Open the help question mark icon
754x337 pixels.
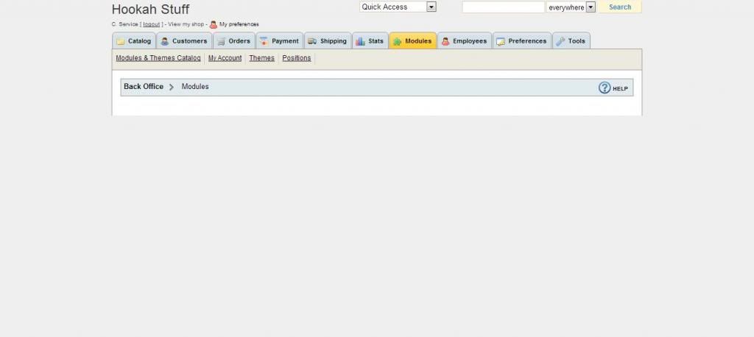click(x=605, y=88)
